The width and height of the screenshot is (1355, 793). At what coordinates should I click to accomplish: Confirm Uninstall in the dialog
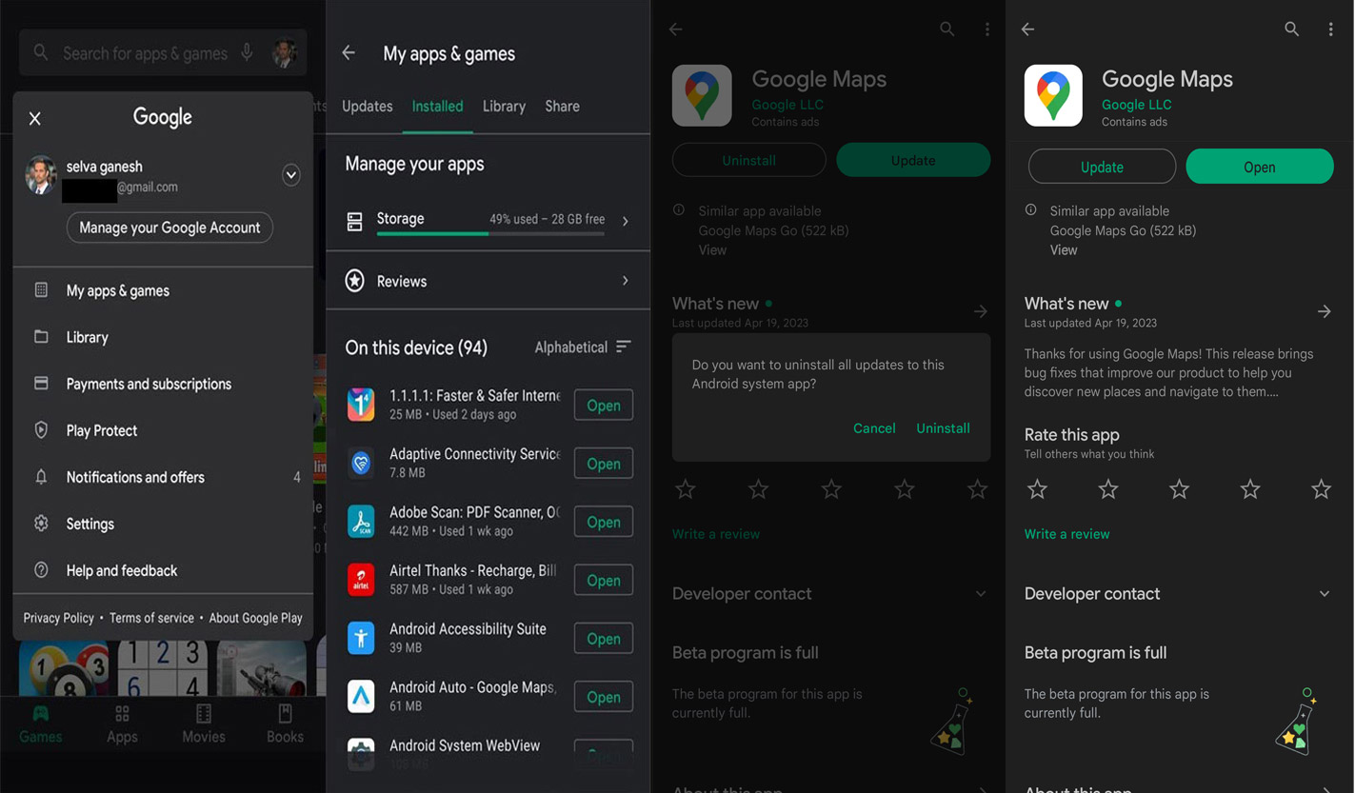(x=943, y=428)
